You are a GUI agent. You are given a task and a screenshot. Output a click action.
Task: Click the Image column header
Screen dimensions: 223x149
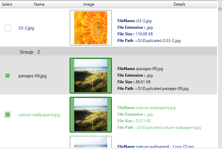[89, 4]
